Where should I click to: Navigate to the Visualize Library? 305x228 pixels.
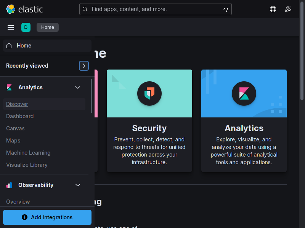tap(27, 165)
